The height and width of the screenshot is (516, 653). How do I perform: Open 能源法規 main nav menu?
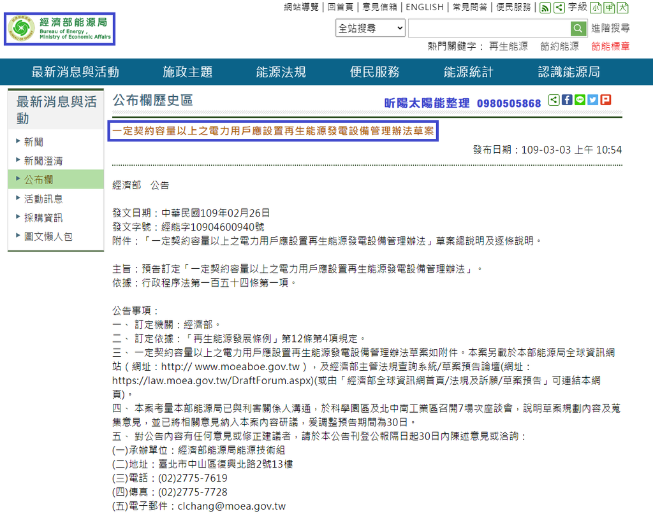tap(281, 72)
